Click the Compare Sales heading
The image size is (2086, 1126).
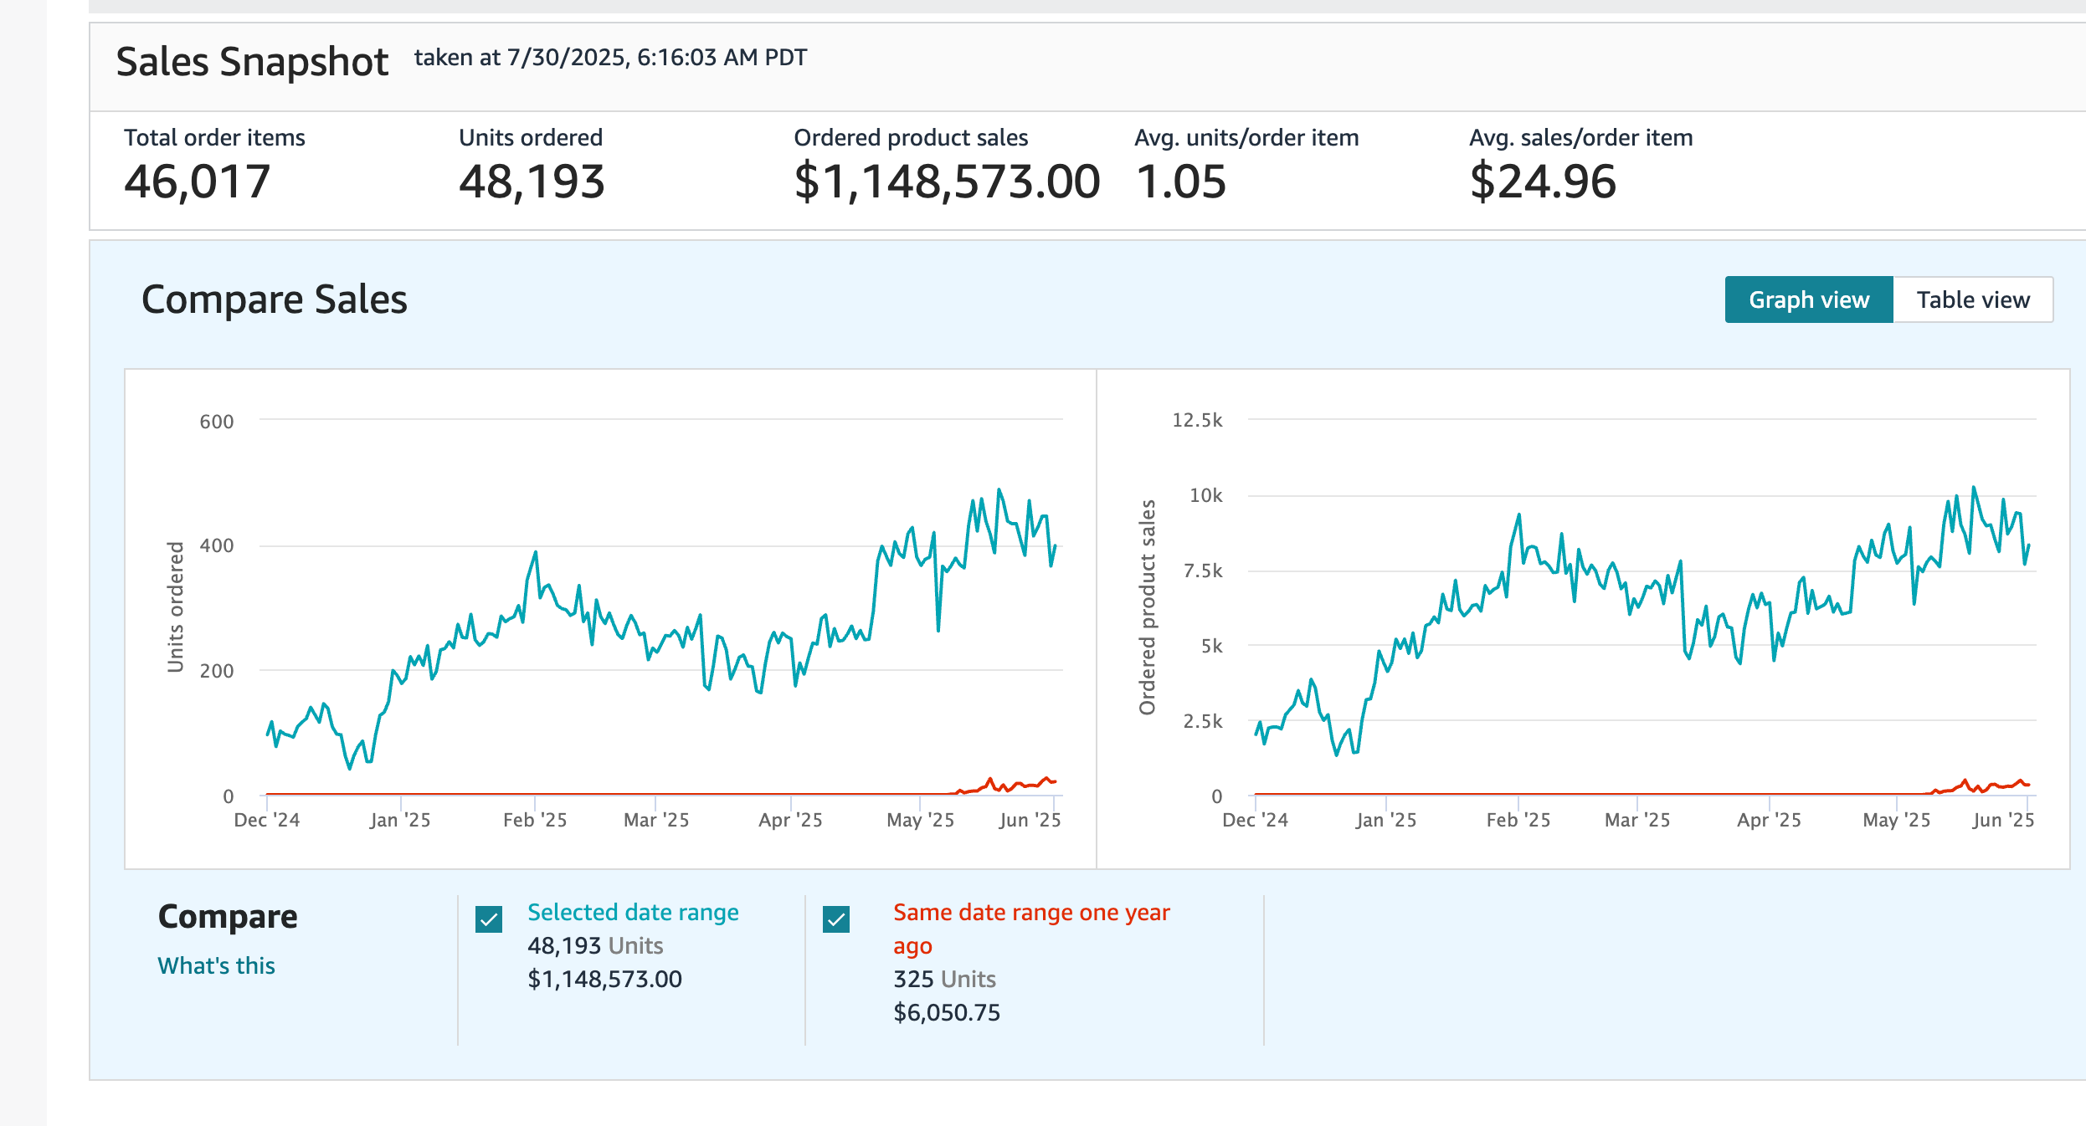click(274, 299)
